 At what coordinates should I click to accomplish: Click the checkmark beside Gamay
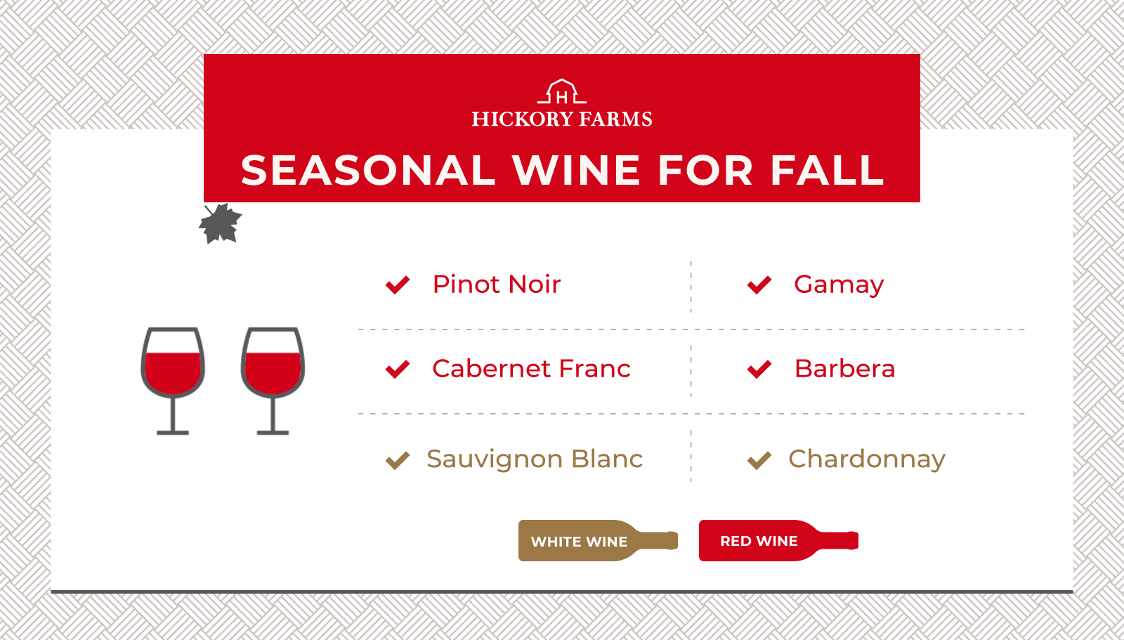(759, 285)
